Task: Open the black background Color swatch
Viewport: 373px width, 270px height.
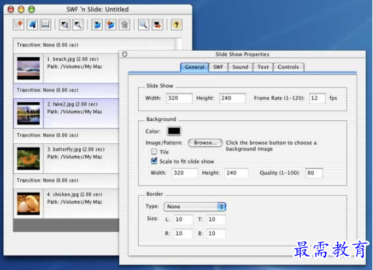Action: (174, 131)
